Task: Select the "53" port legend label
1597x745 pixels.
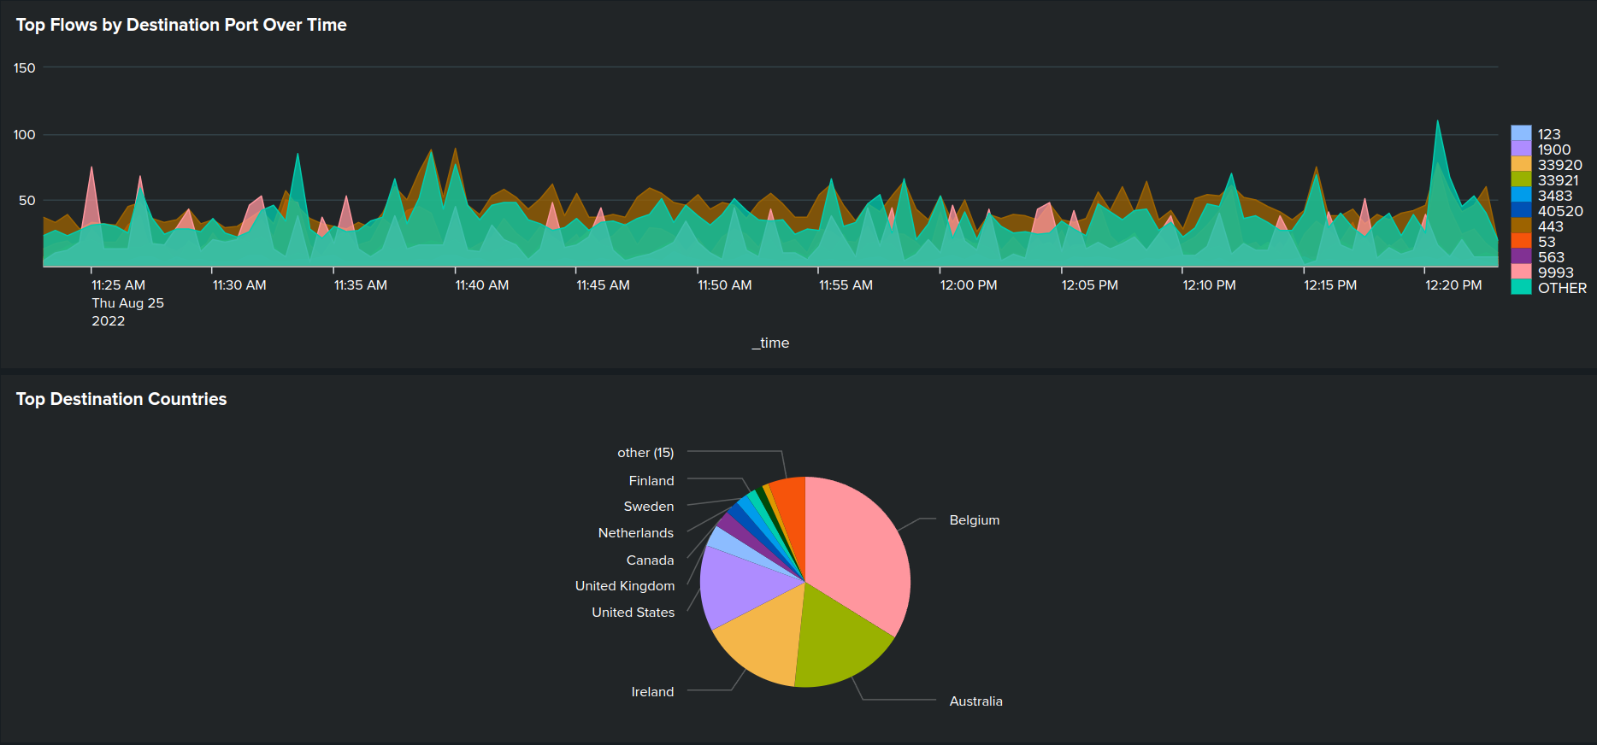Action: coord(1547,242)
